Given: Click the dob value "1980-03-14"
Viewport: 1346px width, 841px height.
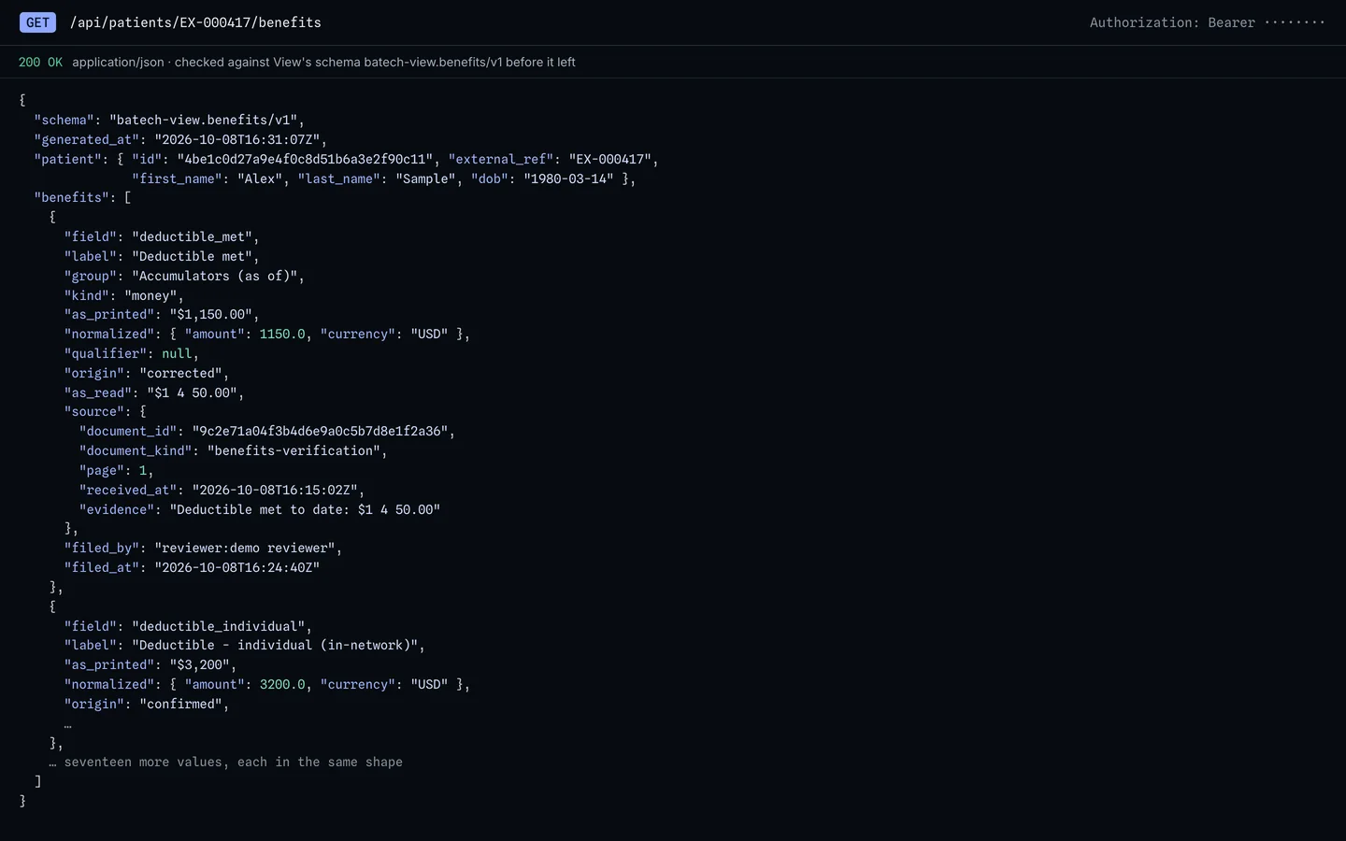Looking at the screenshot, I should click(568, 178).
